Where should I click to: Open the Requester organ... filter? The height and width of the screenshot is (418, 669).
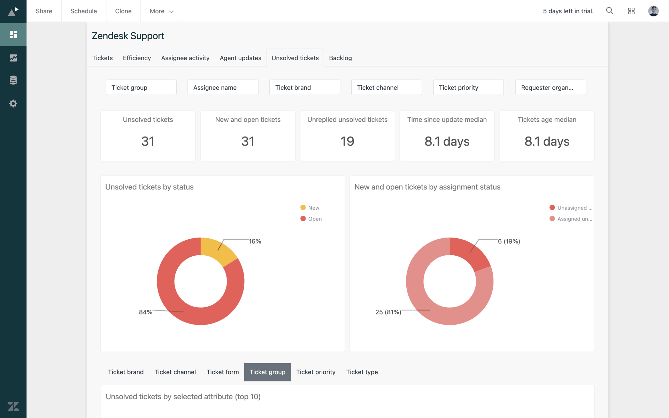(x=551, y=87)
